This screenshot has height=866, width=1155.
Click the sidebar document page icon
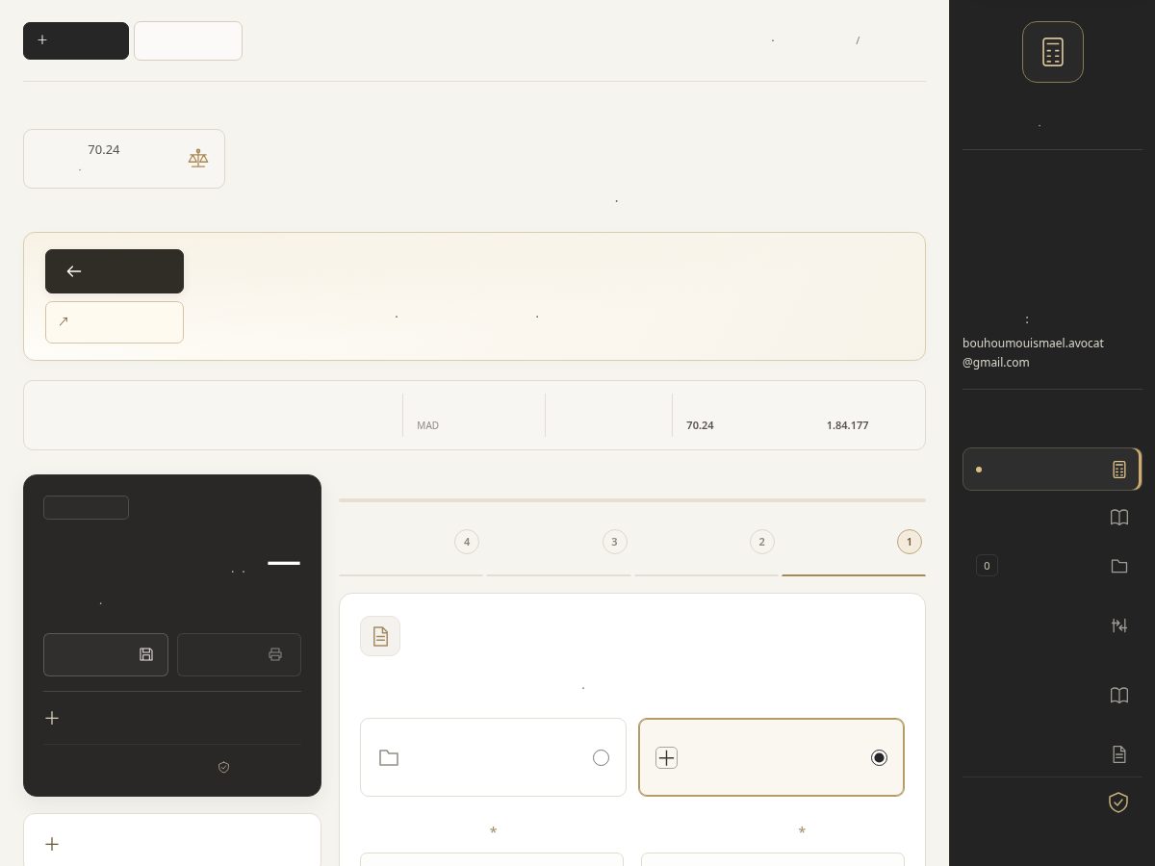point(1118,754)
